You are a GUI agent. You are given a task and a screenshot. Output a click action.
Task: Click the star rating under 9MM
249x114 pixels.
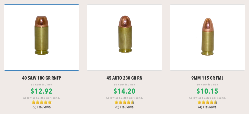click(x=207, y=102)
